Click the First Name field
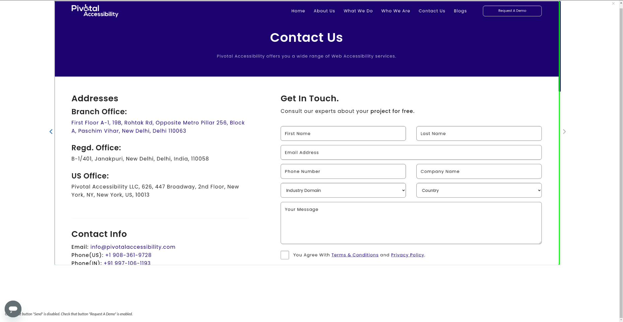 tap(343, 133)
